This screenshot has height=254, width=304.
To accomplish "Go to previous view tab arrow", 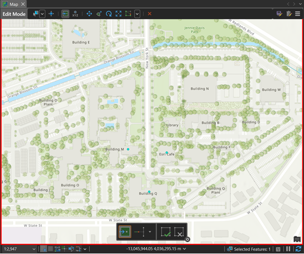I will point(288,4).
